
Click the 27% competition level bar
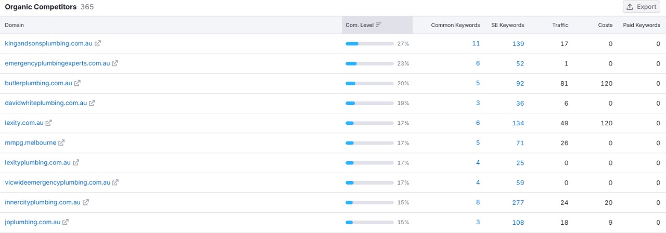click(369, 44)
